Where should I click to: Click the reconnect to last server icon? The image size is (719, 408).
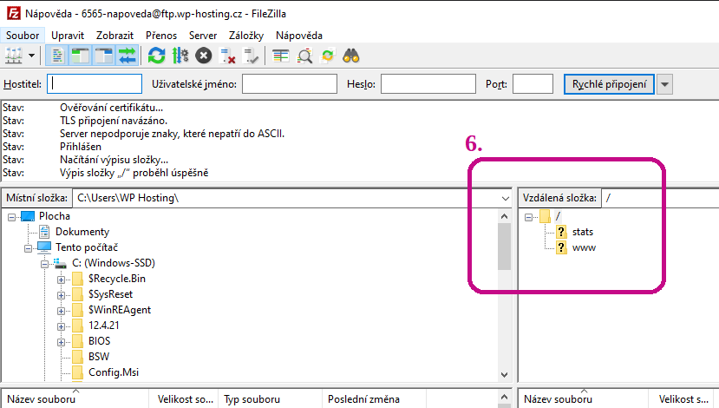tap(252, 56)
